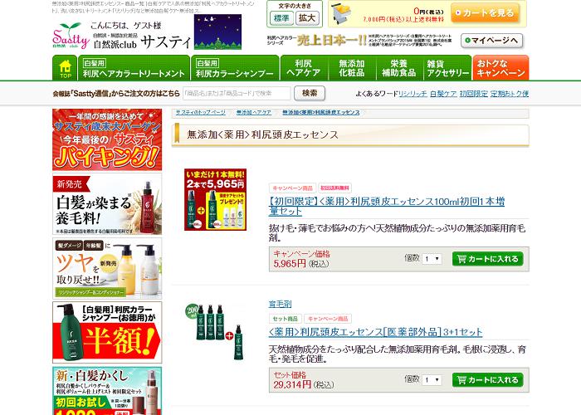The height and width of the screenshot is (415, 581).
Task: Open 栄養補助食品 menu item
Action: pyautogui.click(x=399, y=68)
